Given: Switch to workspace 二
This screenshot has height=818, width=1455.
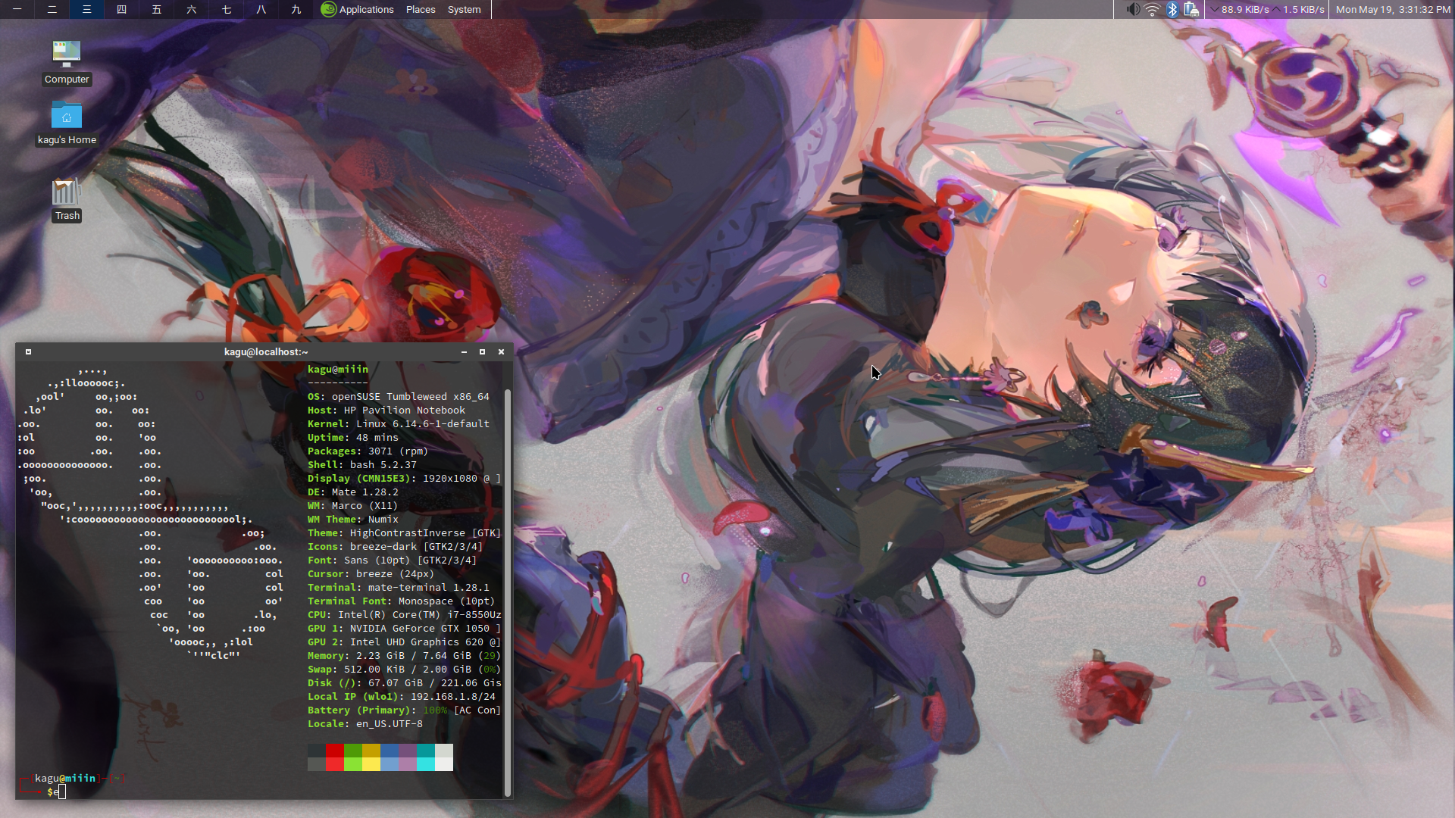Looking at the screenshot, I should coord(52,9).
